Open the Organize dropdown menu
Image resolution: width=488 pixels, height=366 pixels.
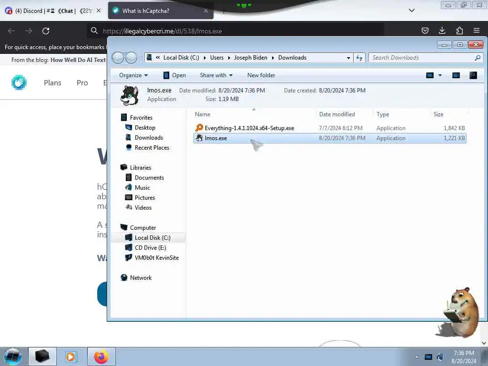(133, 75)
